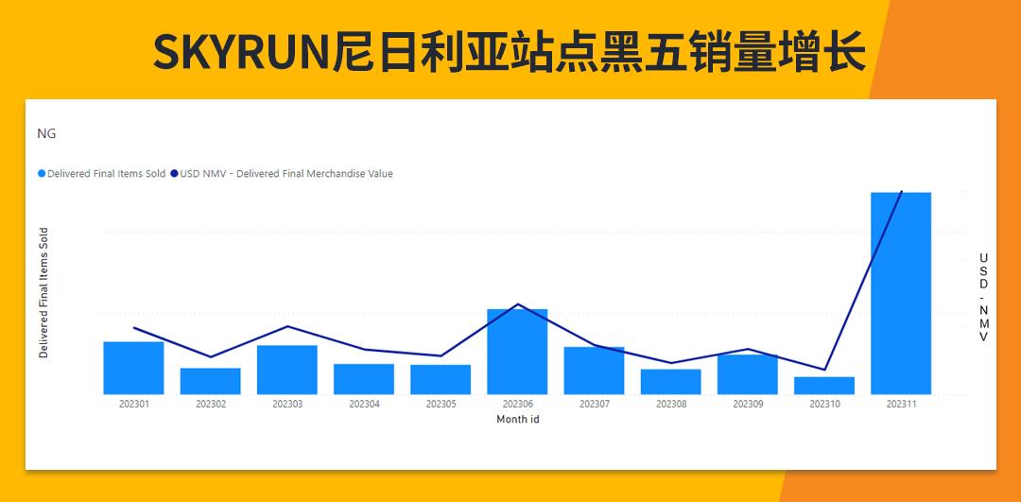Click the 202311 bar in chart
1021x502 pixels.
click(x=901, y=293)
